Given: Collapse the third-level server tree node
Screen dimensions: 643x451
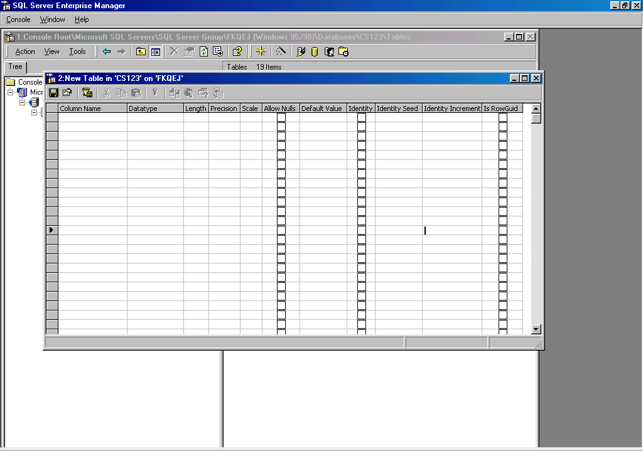Looking at the screenshot, I should 34,112.
